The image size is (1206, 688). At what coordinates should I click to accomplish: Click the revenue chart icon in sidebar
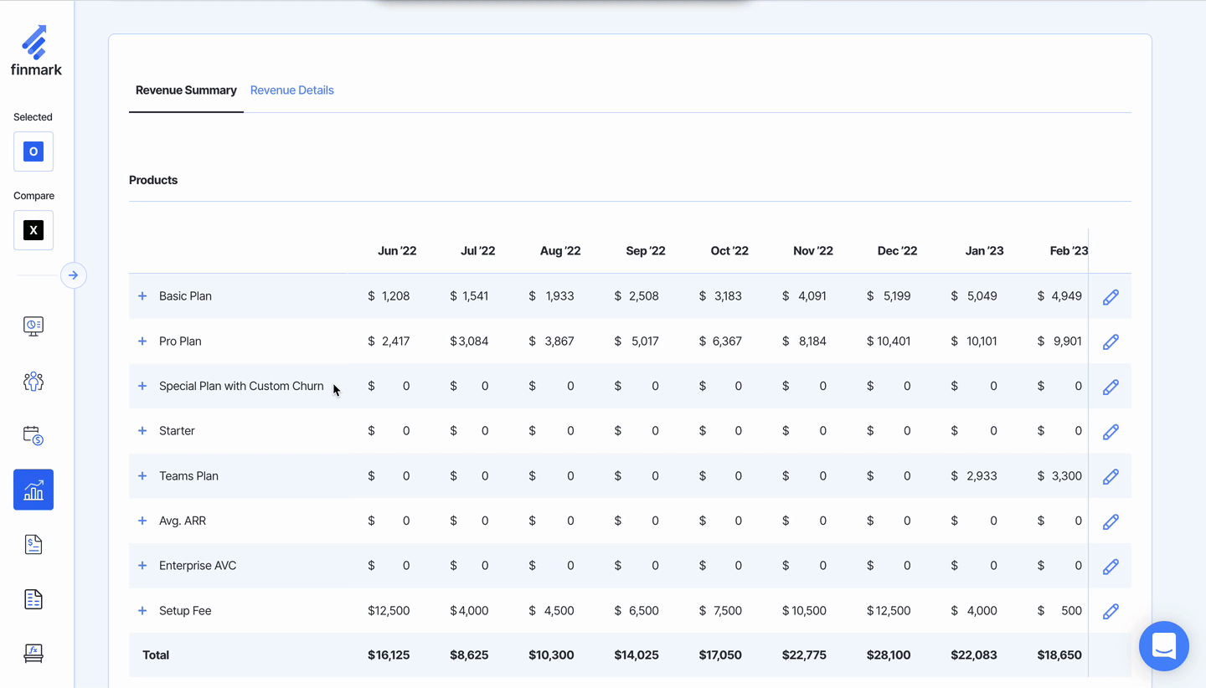(x=33, y=490)
